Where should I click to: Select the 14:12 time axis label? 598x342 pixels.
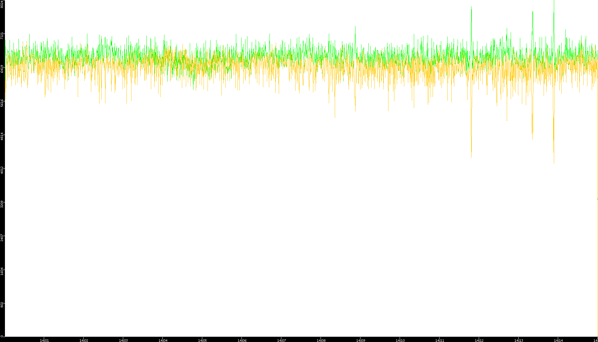point(479,340)
